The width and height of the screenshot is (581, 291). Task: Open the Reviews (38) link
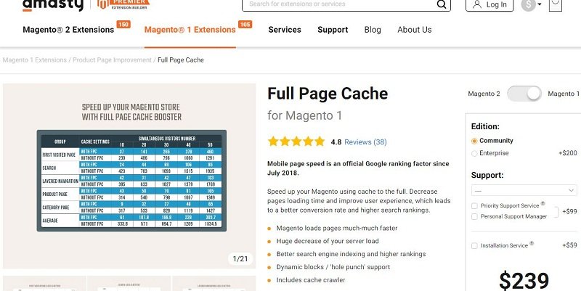tap(365, 142)
